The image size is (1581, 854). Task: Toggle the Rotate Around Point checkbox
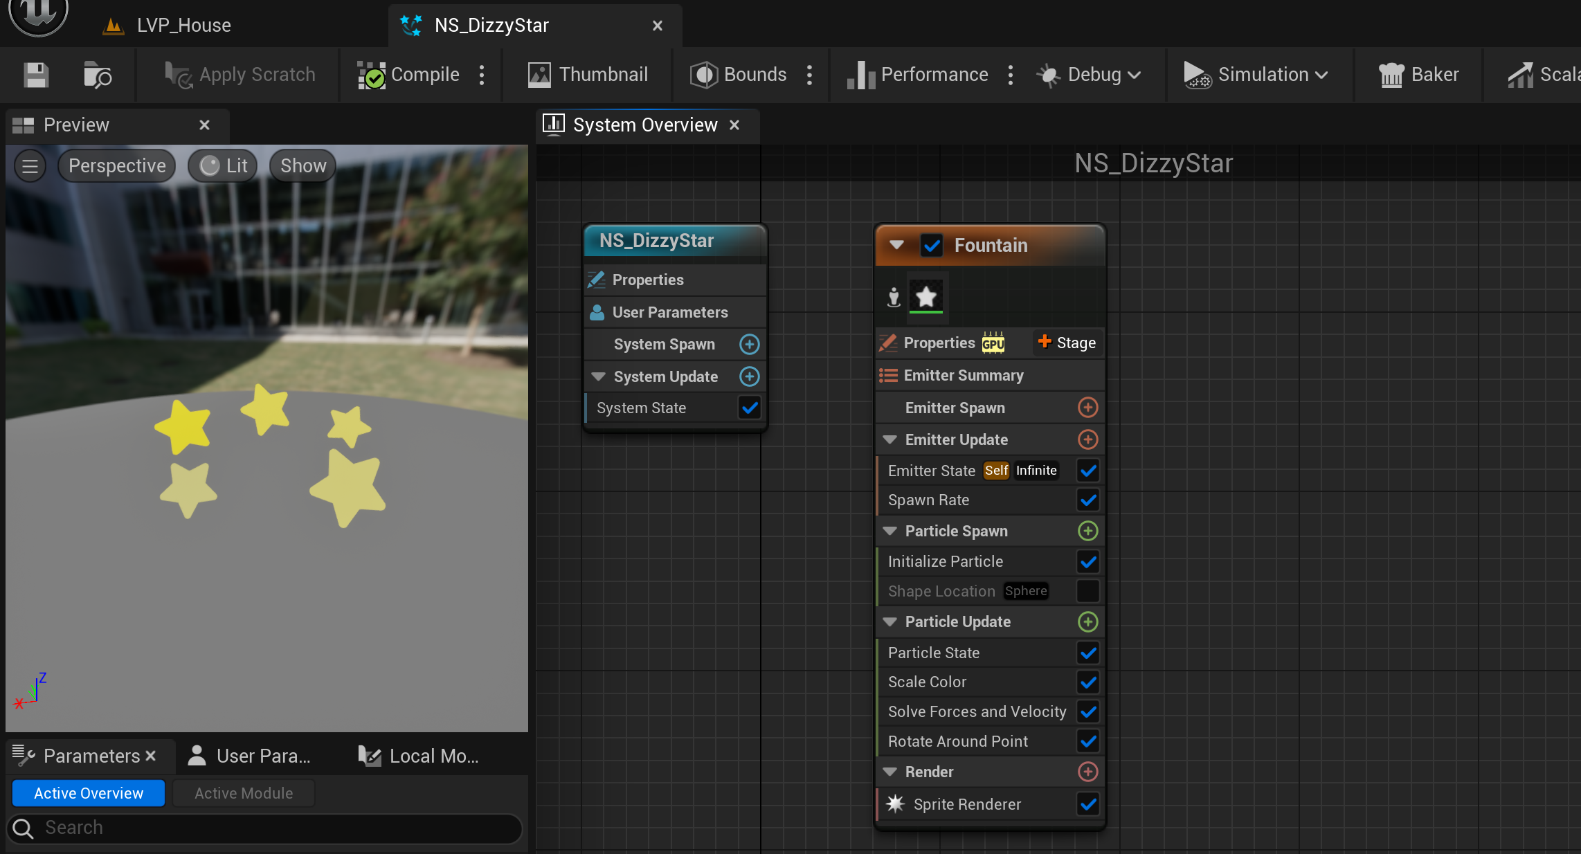point(1088,741)
